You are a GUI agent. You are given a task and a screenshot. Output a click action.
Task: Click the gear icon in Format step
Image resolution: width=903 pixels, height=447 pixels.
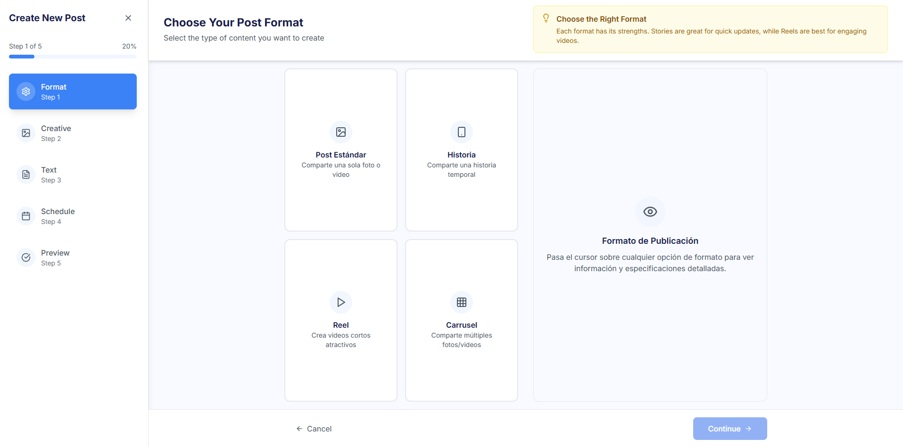[x=26, y=91]
